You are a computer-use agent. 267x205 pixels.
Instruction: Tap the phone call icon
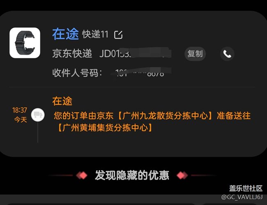pyautogui.click(x=227, y=54)
